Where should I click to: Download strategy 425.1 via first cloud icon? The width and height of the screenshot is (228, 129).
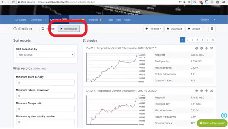point(197,48)
